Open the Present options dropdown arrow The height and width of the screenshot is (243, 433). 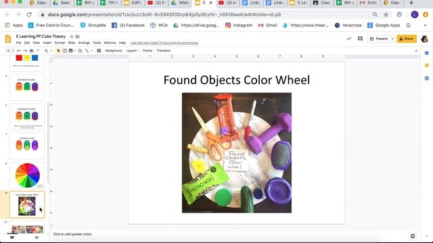392,39
